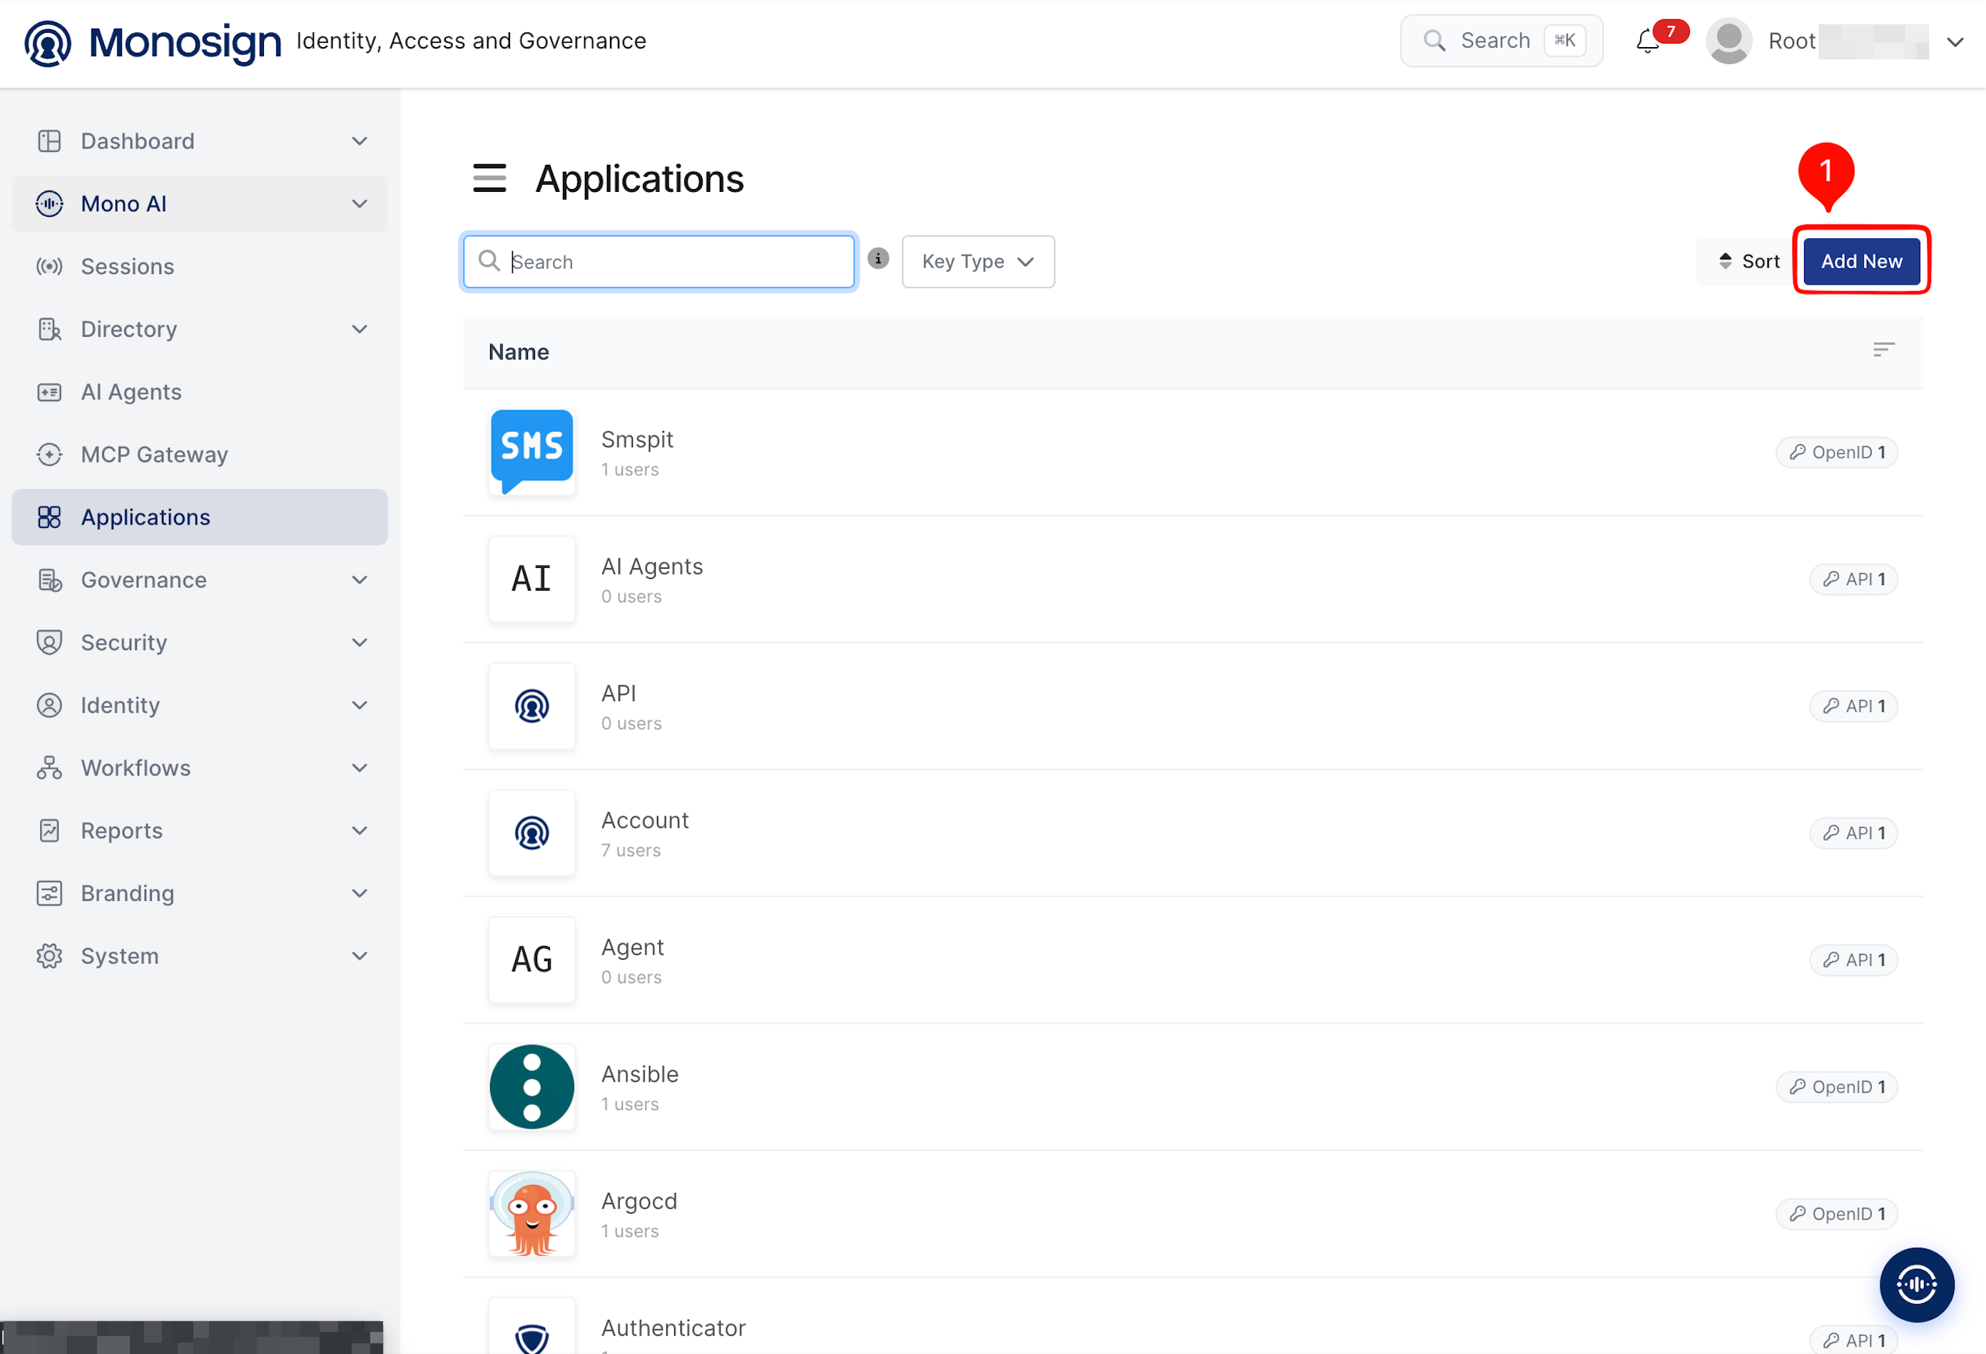The image size is (1986, 1354).
Task: Open the Ansible application name
Action: (x=640, y=1074)
